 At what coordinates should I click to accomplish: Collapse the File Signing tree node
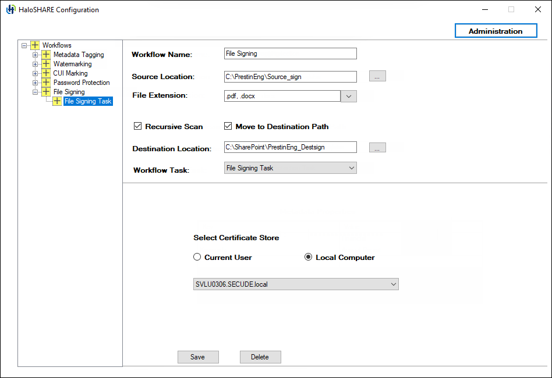[x=35, y=91]
